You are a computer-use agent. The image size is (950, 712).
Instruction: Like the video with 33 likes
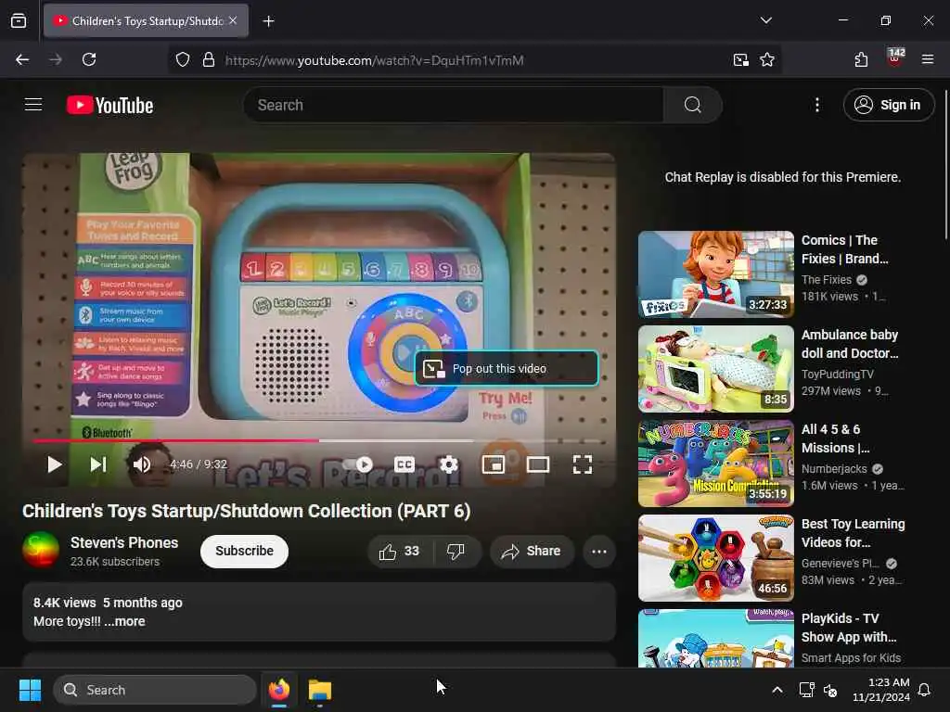pyautogui.click(x=399, y=551)
